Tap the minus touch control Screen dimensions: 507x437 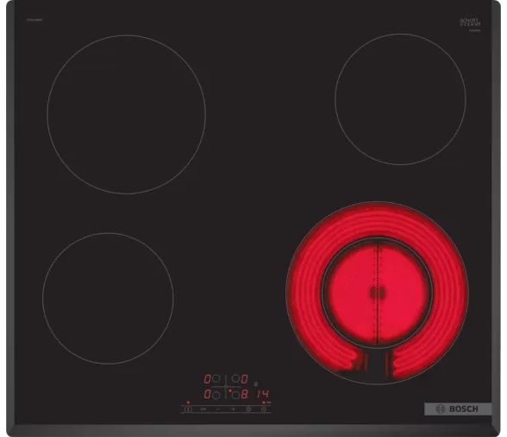[x=218, y=409]
